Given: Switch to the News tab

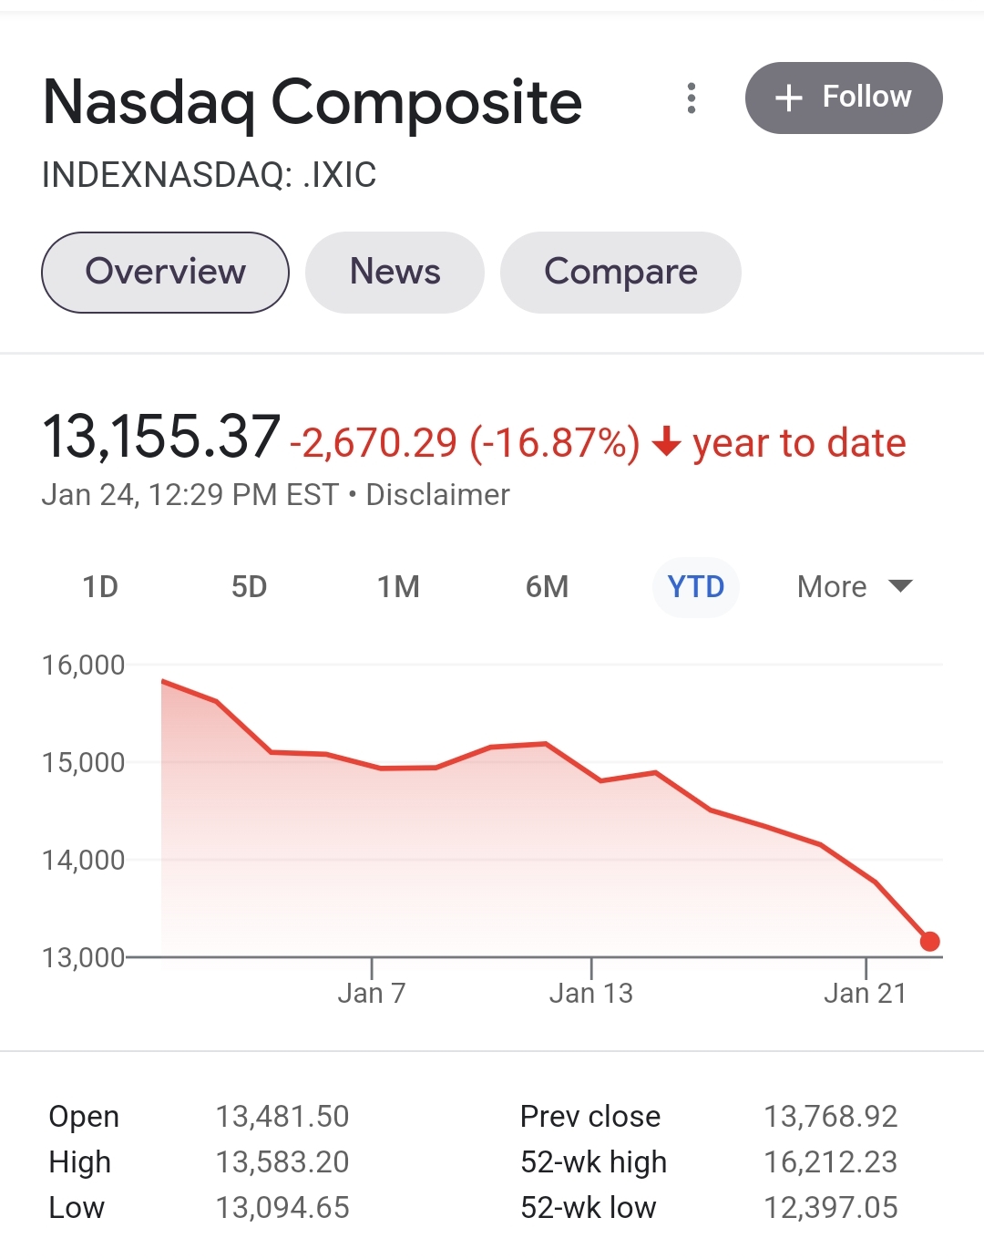Looking at the screenshot, I should coord(395,273).
